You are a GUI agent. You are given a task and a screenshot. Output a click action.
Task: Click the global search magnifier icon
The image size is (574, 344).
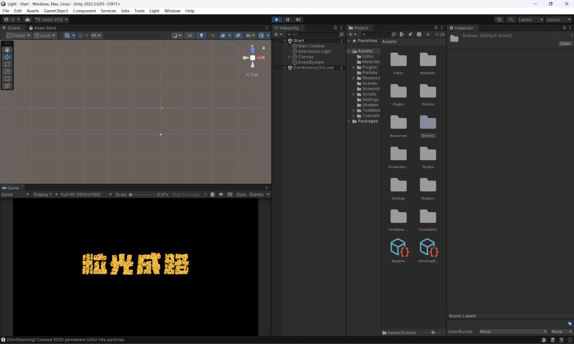tap(511, 20)
